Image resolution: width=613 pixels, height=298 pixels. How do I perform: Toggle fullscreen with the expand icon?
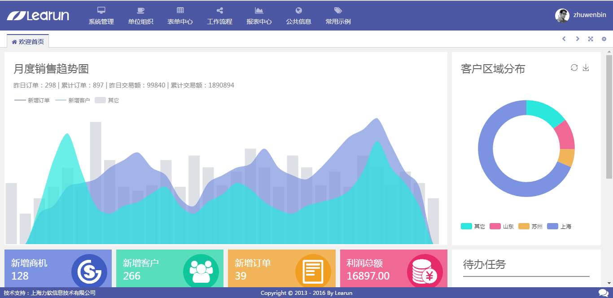pyautogui.click(x=591, y=39)
